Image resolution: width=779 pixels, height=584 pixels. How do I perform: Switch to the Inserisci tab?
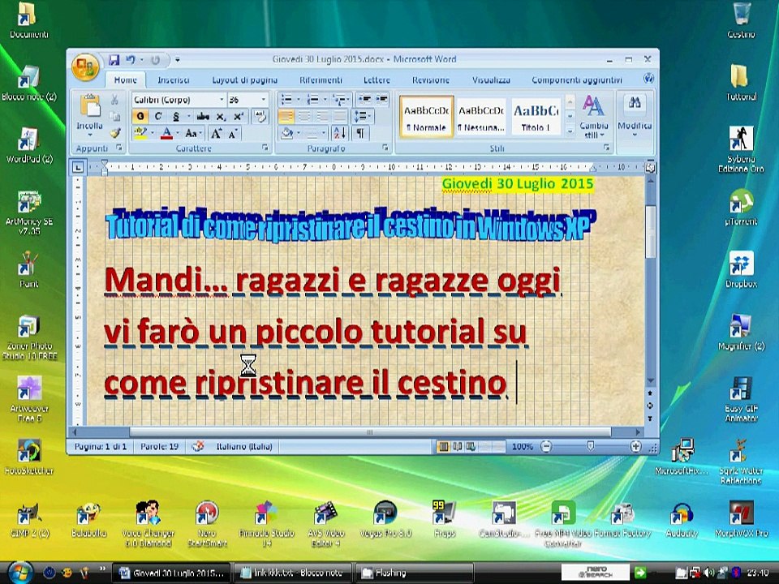pos(174,80)
